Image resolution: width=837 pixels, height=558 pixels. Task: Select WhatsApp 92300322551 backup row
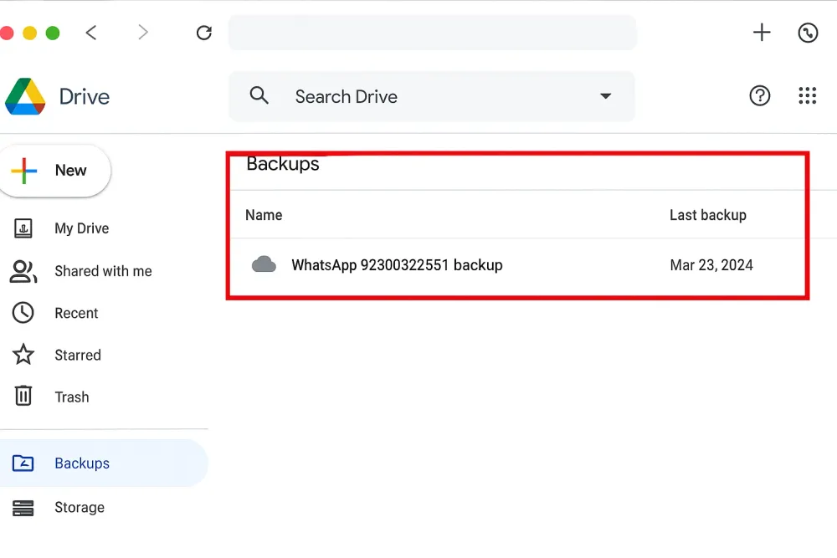pos(516,265)
